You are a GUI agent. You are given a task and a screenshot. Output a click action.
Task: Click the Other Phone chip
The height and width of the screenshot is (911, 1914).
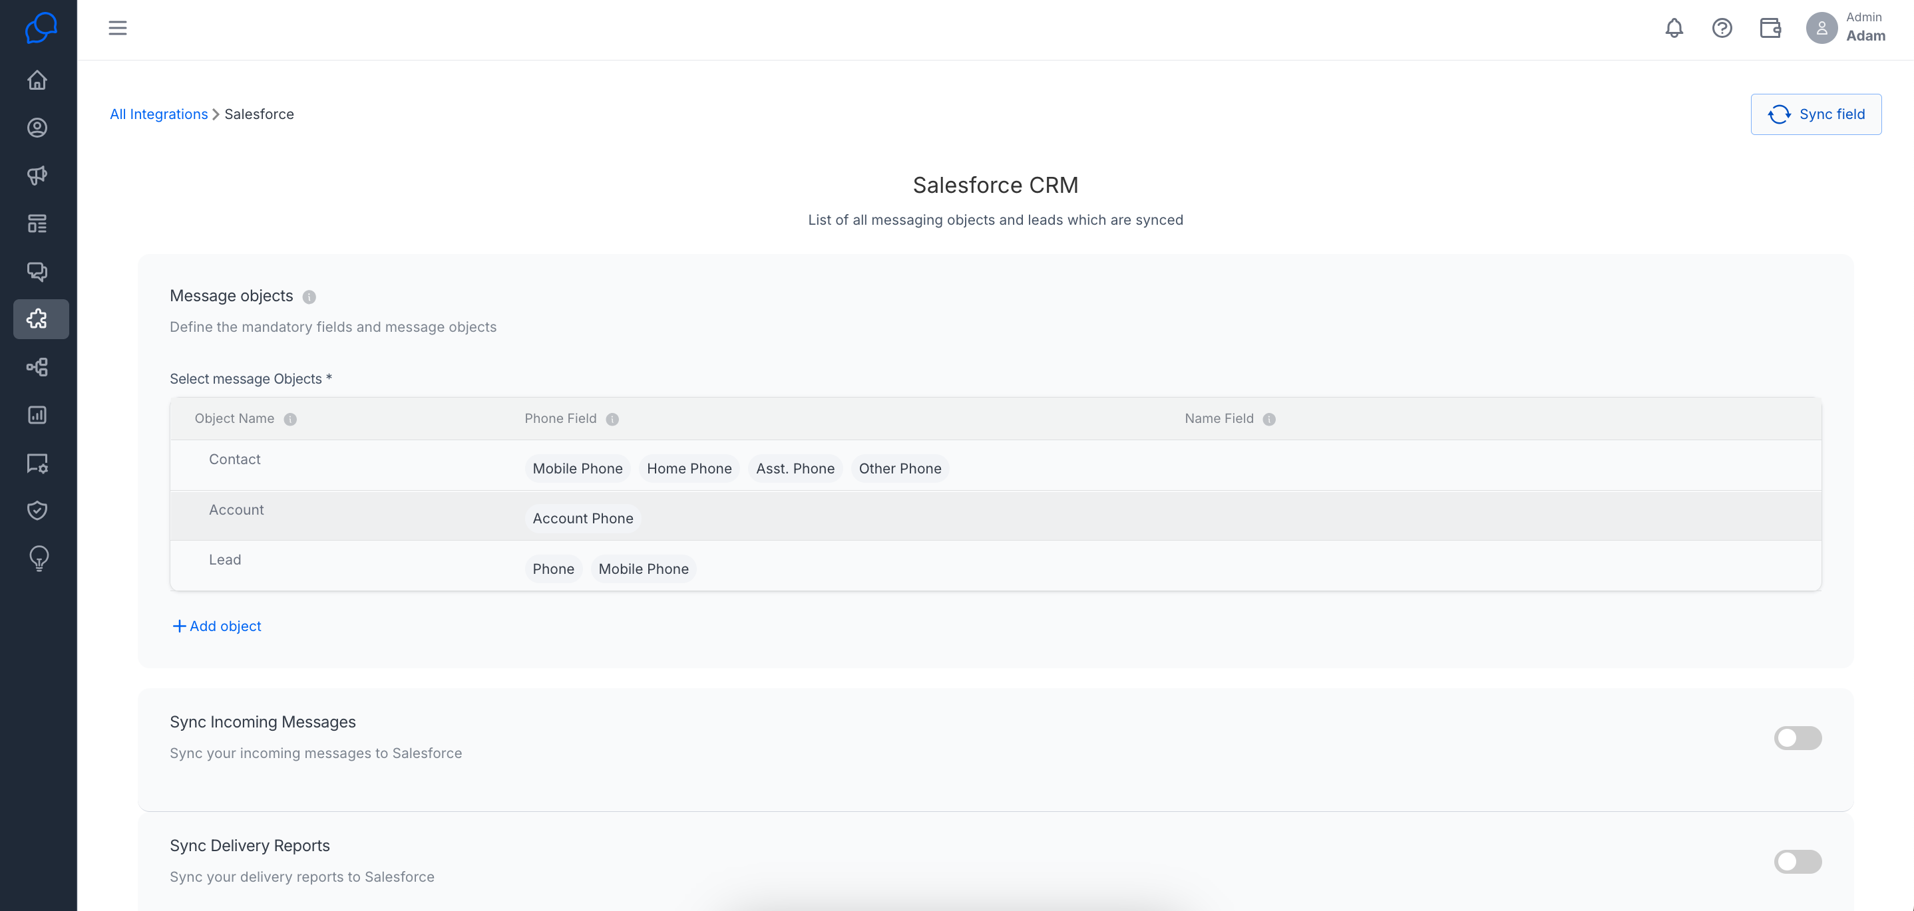tap(900, 469)
